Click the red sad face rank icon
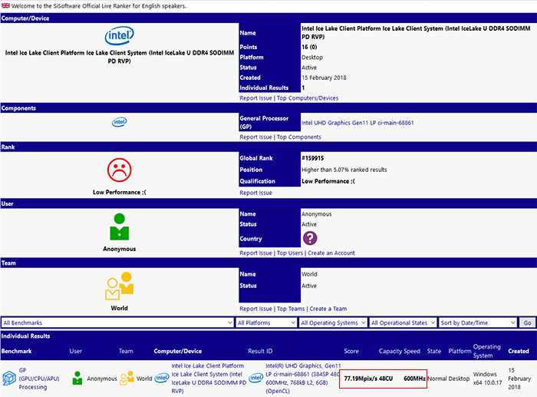 click(119, 170)
